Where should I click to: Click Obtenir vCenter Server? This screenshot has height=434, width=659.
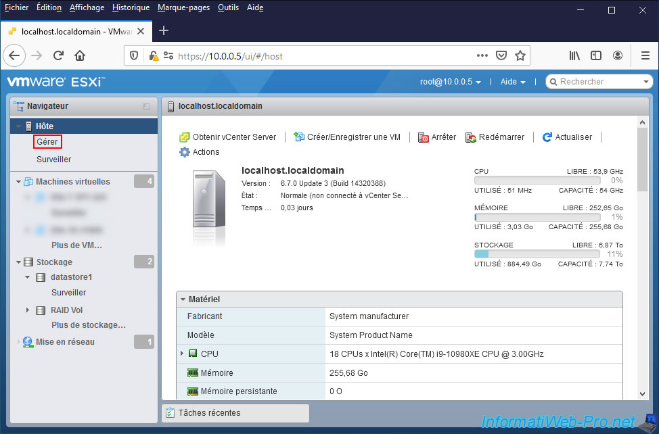227,137
